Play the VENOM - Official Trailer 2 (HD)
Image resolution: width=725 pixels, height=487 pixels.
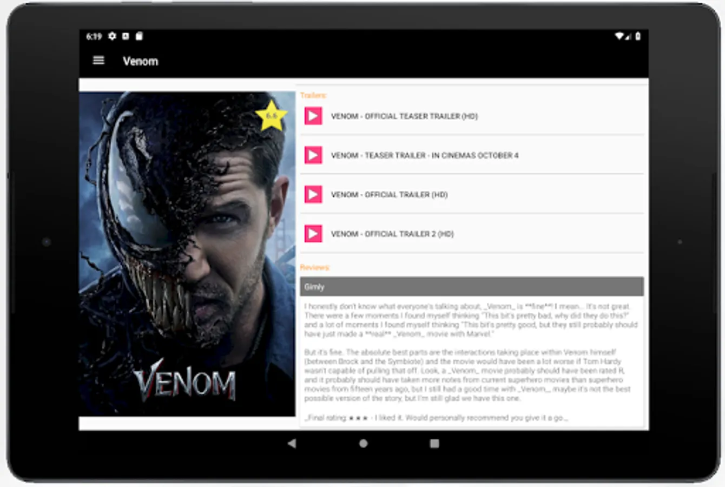click(x=313, y=234)
